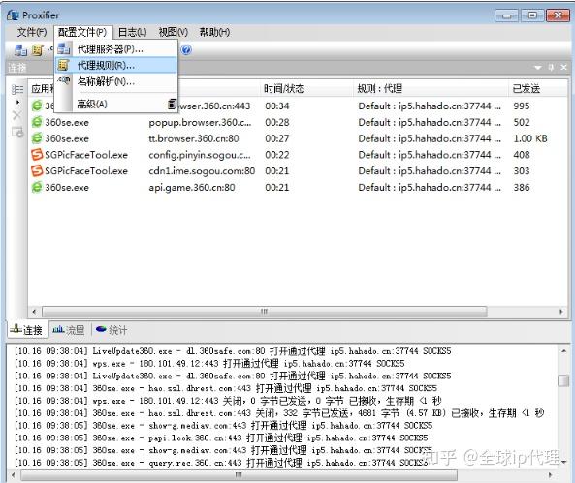Image resolution: width=575 pixels, height=483 pixels.
Task: Click the connection list's left scroll arrow
Action: click(34, 312)
